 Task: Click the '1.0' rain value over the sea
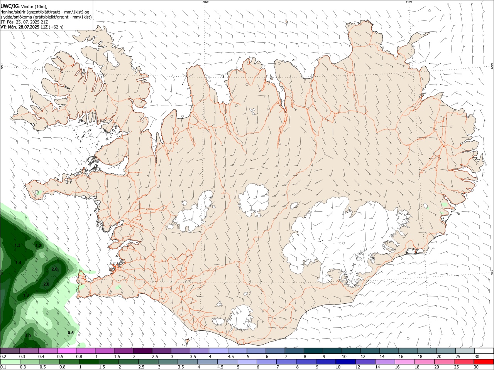tap(28, 336)
